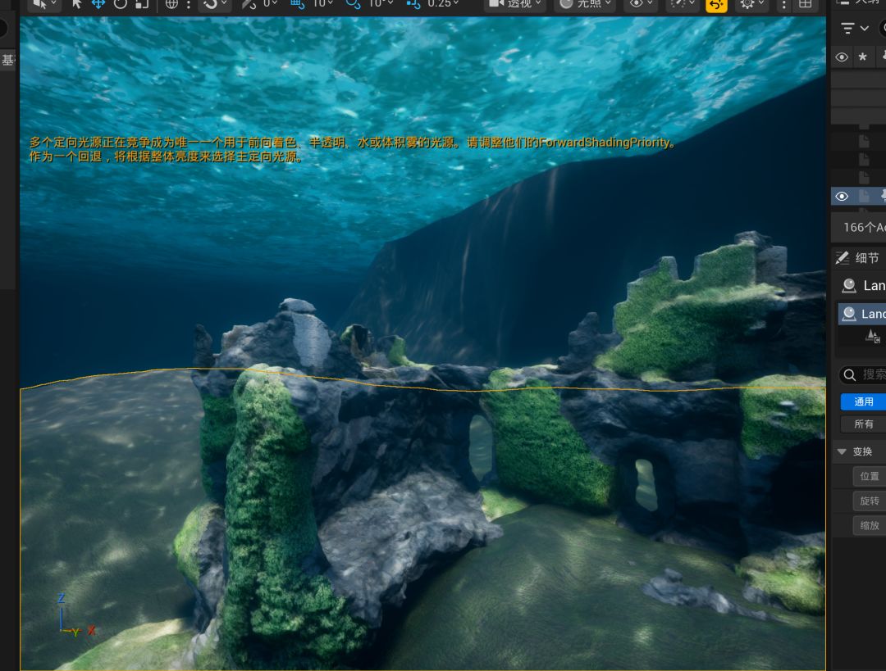Click the 旋转 rotation label button
This screenshot has width=886, height=671.
pos(869,501)
